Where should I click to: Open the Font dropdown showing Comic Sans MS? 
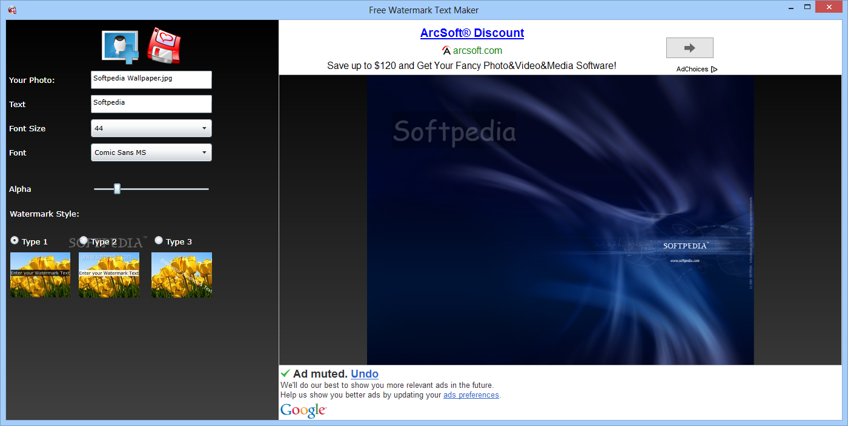coord(151,152)
